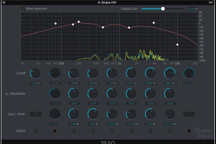Click the right Order field showing 2
The width and height of the screenshot is (216, 144).
pyautogui.click(x=189, y=114)
